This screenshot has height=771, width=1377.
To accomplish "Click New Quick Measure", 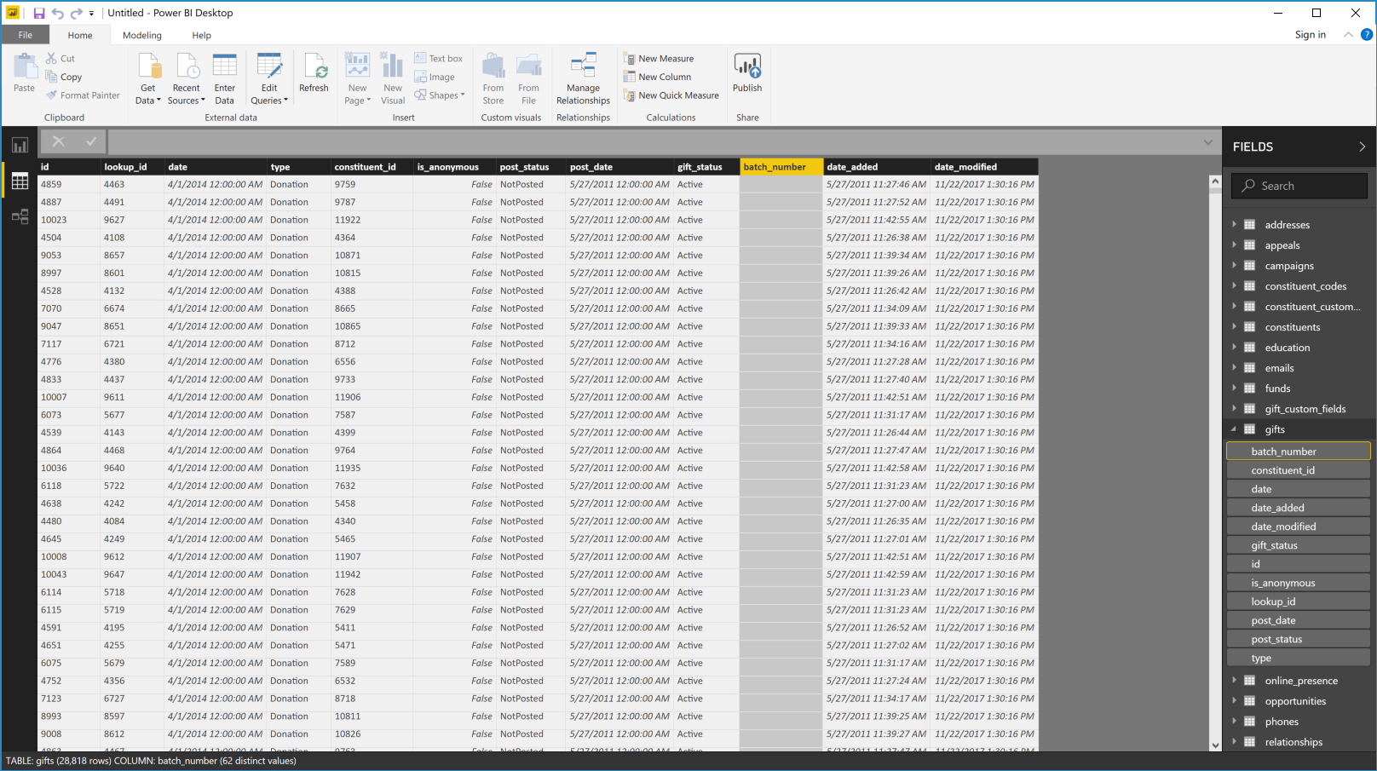I will [671, 95].
